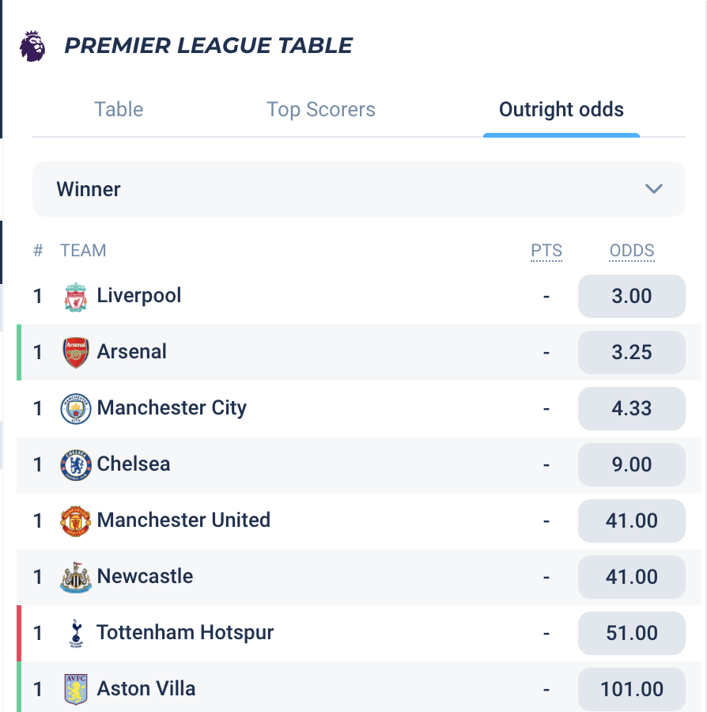The image size is (707, 712).
Task: Click the chevron arrow in Winner selector
Action: coord(654,188)
